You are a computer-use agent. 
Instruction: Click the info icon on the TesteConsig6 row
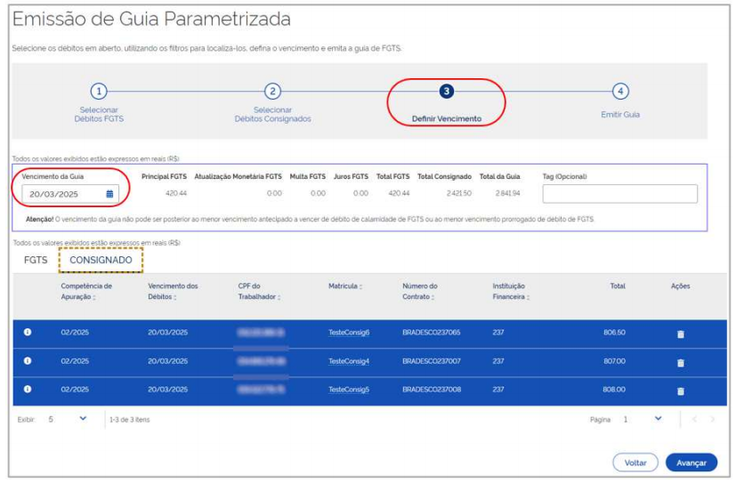[28, 333]
